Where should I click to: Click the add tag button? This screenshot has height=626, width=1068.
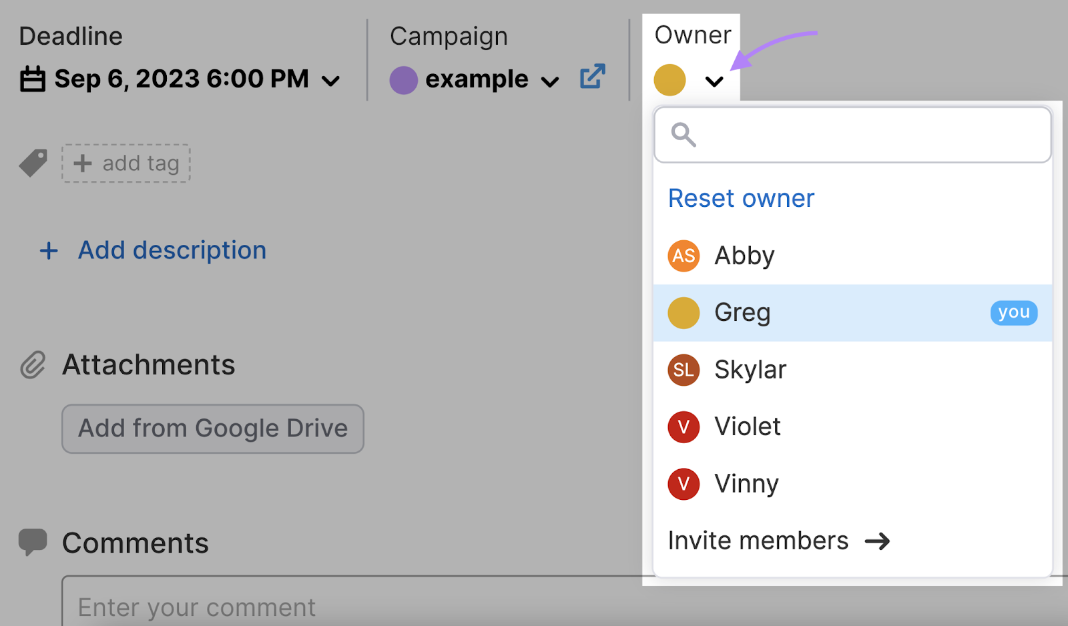coord(126,164)
